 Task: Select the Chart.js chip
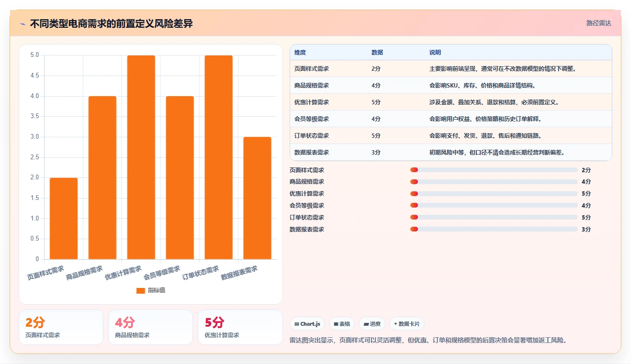(x=307, y=324)
